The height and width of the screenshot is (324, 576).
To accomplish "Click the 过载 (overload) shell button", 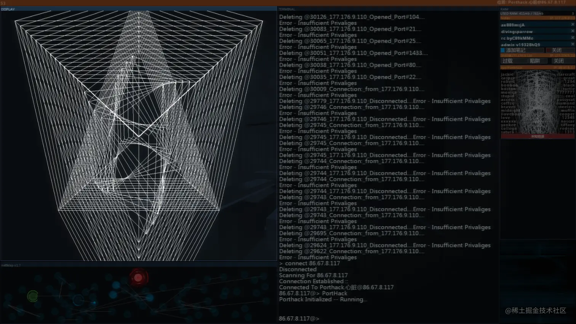I will 514,61.
